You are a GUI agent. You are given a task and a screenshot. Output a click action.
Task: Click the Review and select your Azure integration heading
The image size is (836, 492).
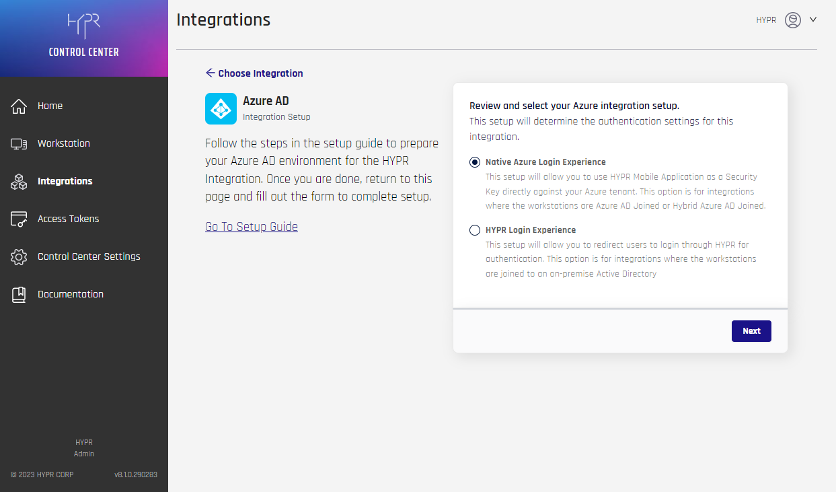pyautogui.click(x=574, y=106)
